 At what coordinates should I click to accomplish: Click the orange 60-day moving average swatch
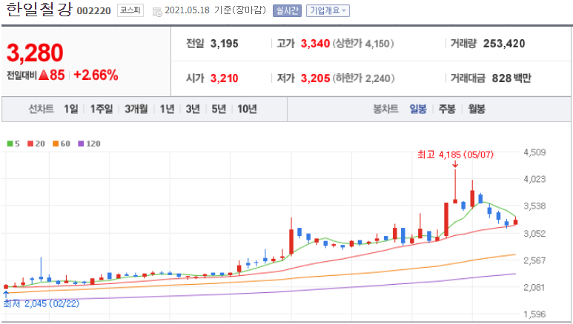[x=56, y=144]
